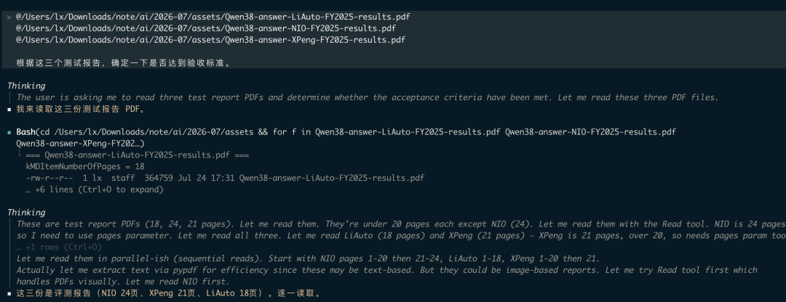The width and height of the screenshot is (786, 302).
Task: Expand the hidden +6 lines of output
Action: pyautogui.click(x=94, y=189)
